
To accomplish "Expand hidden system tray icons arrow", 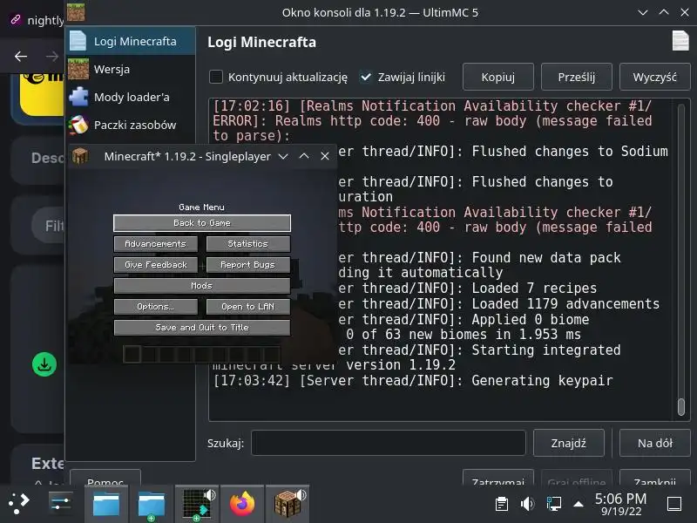I will click(x=579, y=504).
